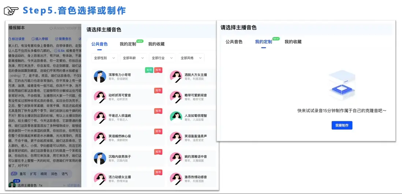The width and height of the screenshot is (402, 194).
Task: Open the 背景音乐 background music tool
Action: pos(63,39)
